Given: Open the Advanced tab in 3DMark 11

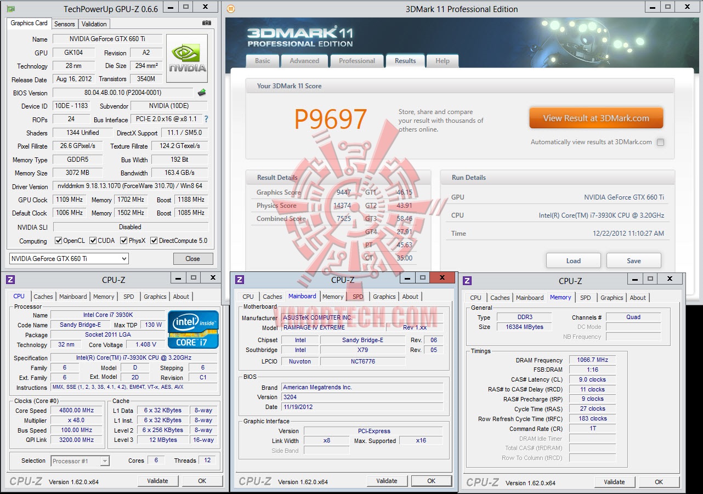Looking at the screenshot, I should point(304,61).
